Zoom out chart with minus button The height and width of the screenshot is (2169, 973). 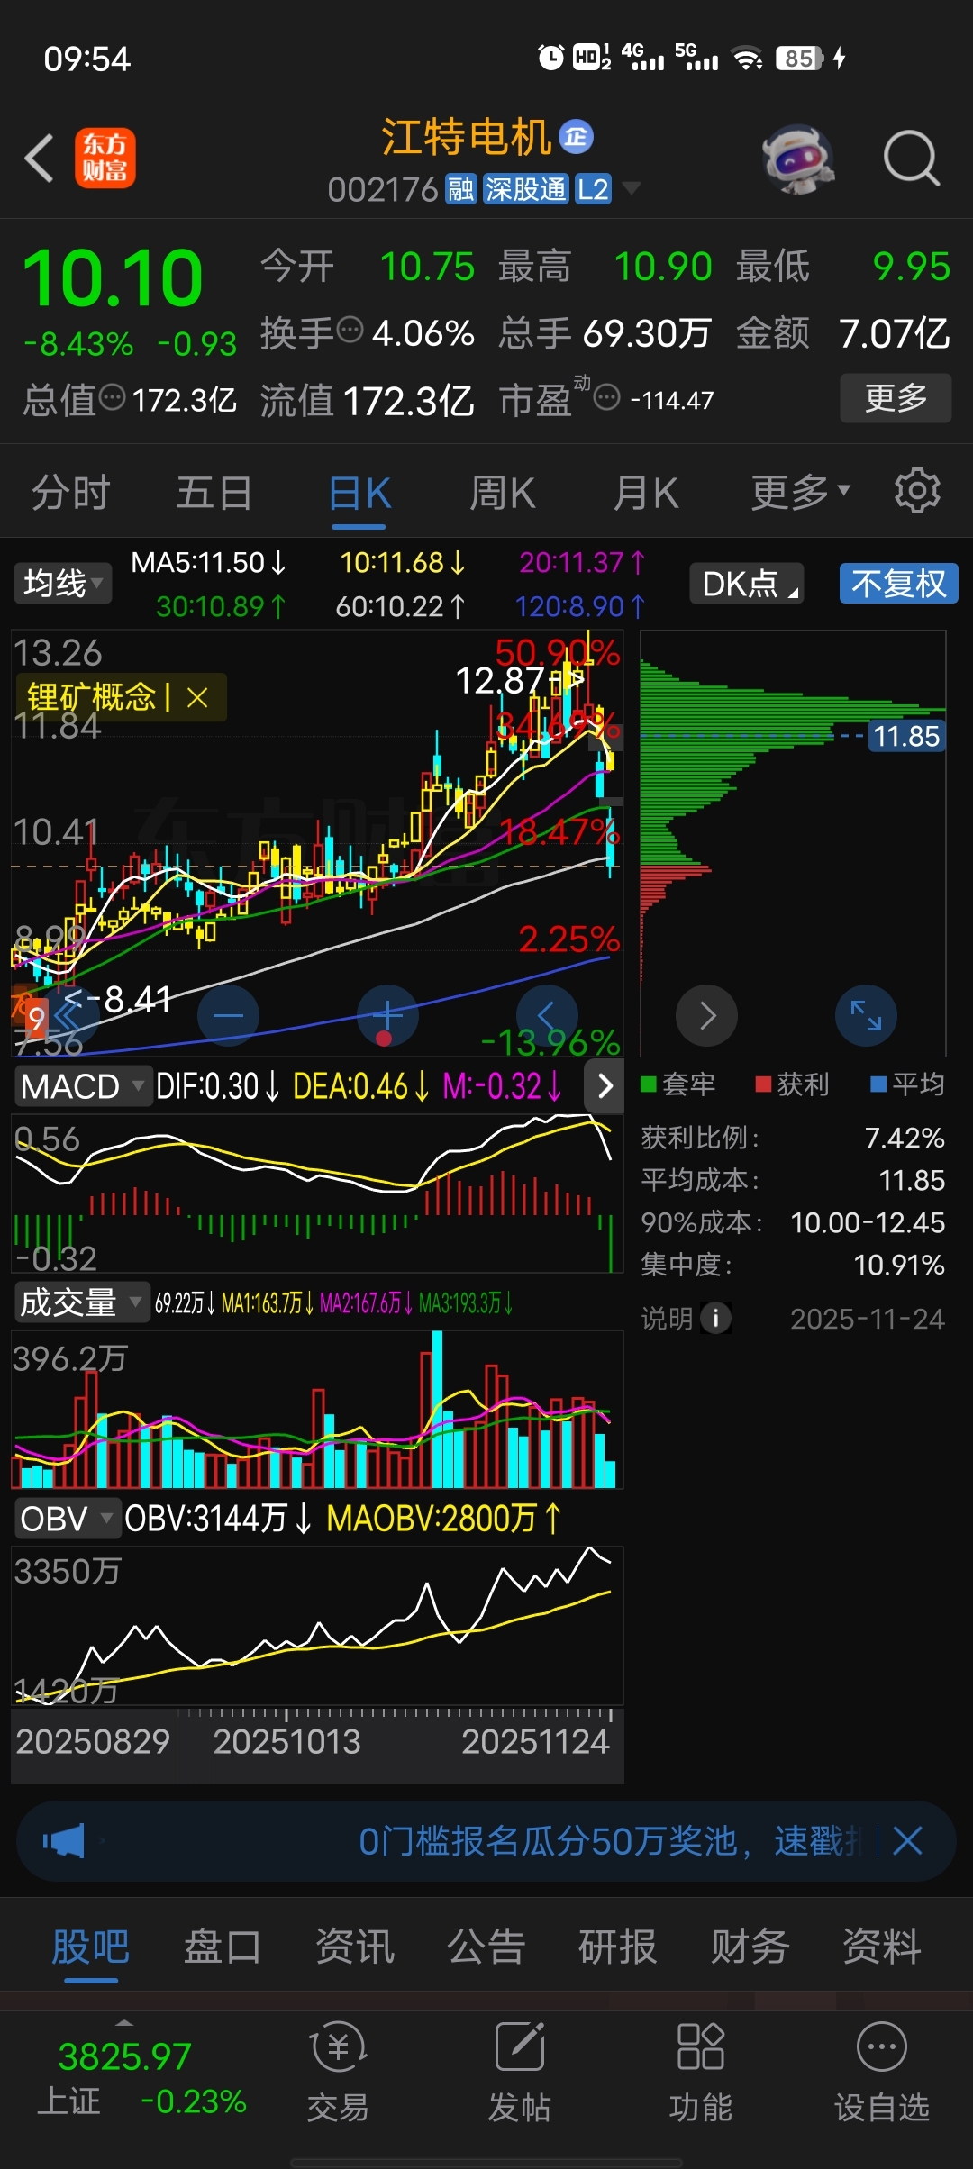tap(228, 1016)
